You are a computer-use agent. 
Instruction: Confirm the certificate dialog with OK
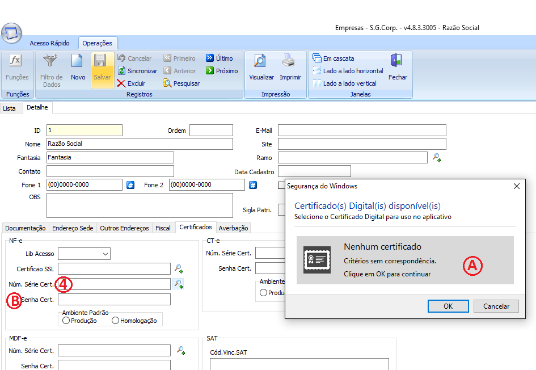coord(448,306)
